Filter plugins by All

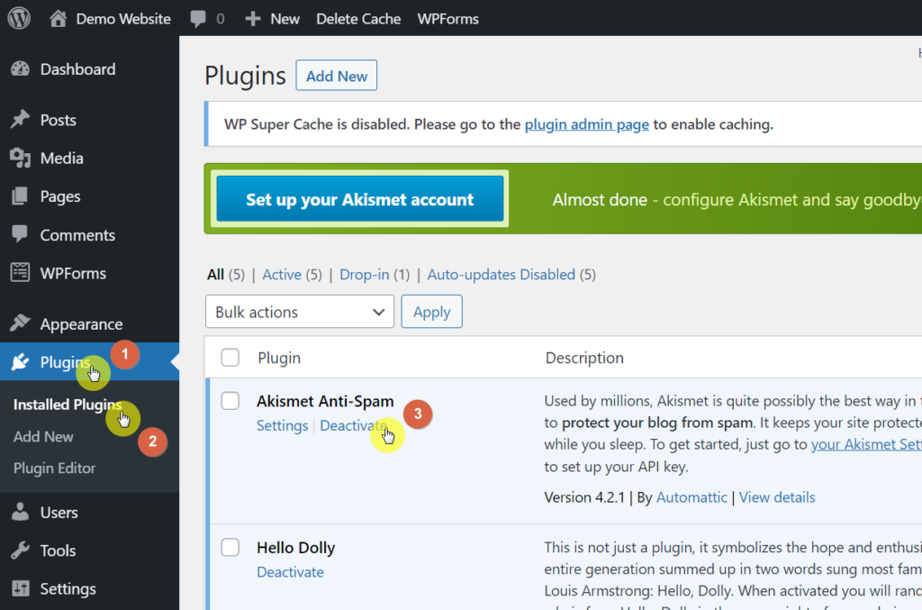point(215,275)
